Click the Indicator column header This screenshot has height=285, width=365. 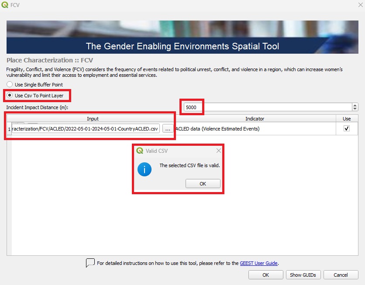coord(255,119)
